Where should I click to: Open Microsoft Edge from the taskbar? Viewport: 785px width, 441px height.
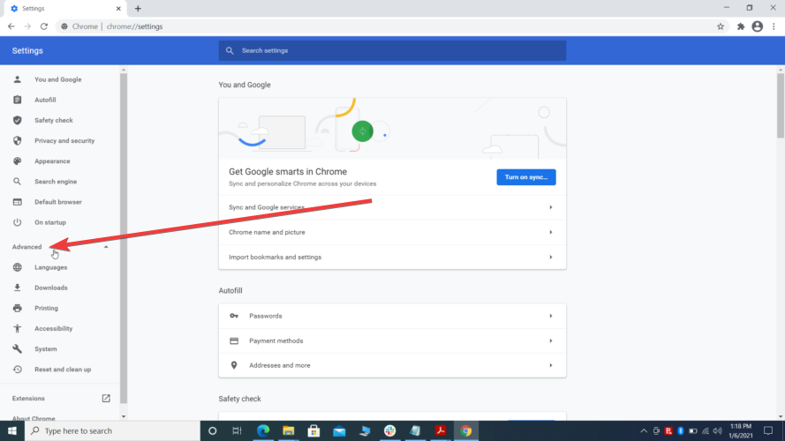pos(263,430)
